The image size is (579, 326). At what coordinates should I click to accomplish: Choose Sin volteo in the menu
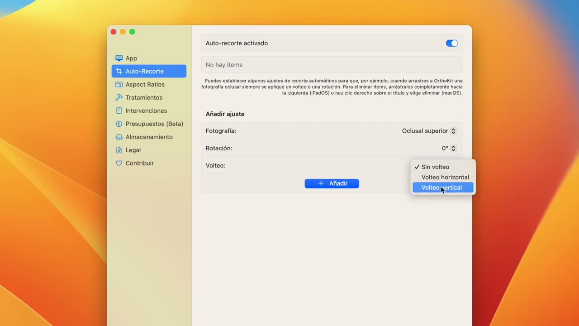click(x=443, y=167)
